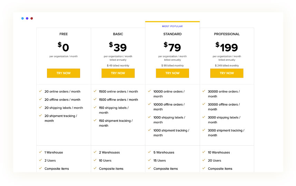Click checkmark beside 1500 offline orders
296x186 pixels.
[95, 99]
